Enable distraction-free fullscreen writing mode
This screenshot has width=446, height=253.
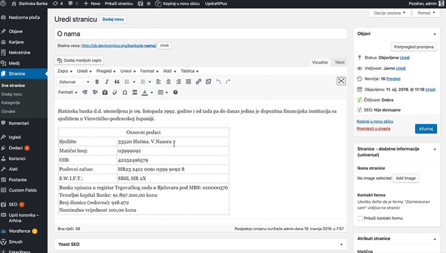[x=341, y=81]
